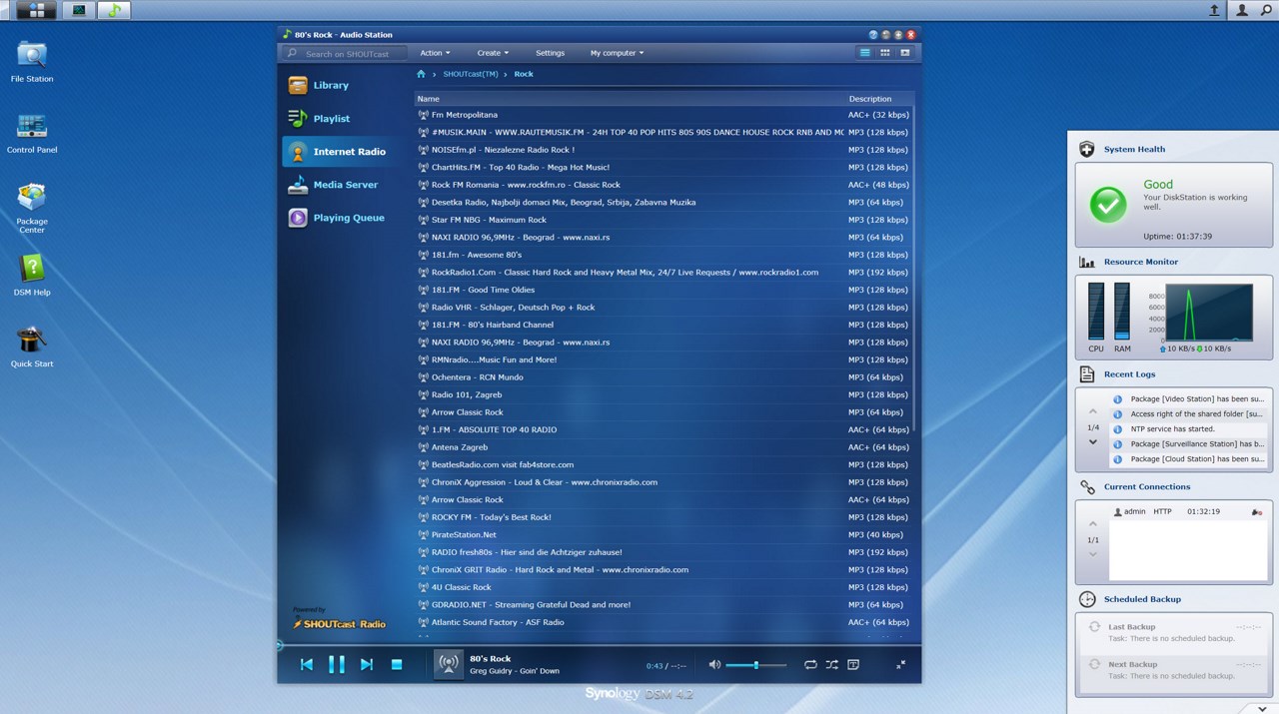Toggle shuffle mode
Screen dimensions: 1279x714
(x=831, y=664)
